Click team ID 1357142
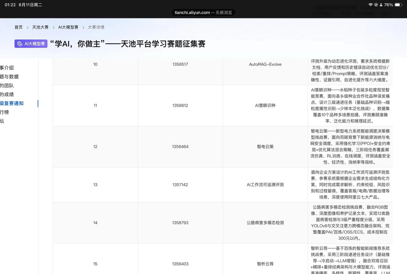This screenshot has height=274, width=407. click(180, 185)
